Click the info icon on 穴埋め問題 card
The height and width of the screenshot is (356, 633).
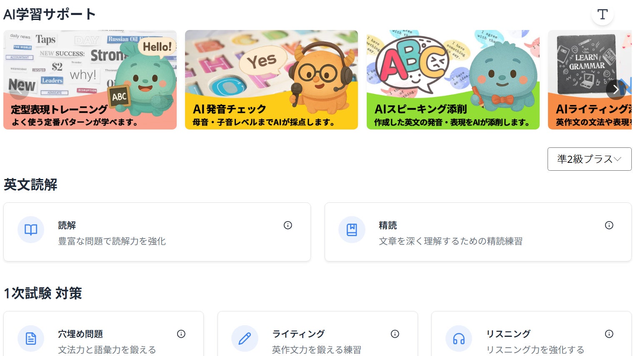point(181,334)
